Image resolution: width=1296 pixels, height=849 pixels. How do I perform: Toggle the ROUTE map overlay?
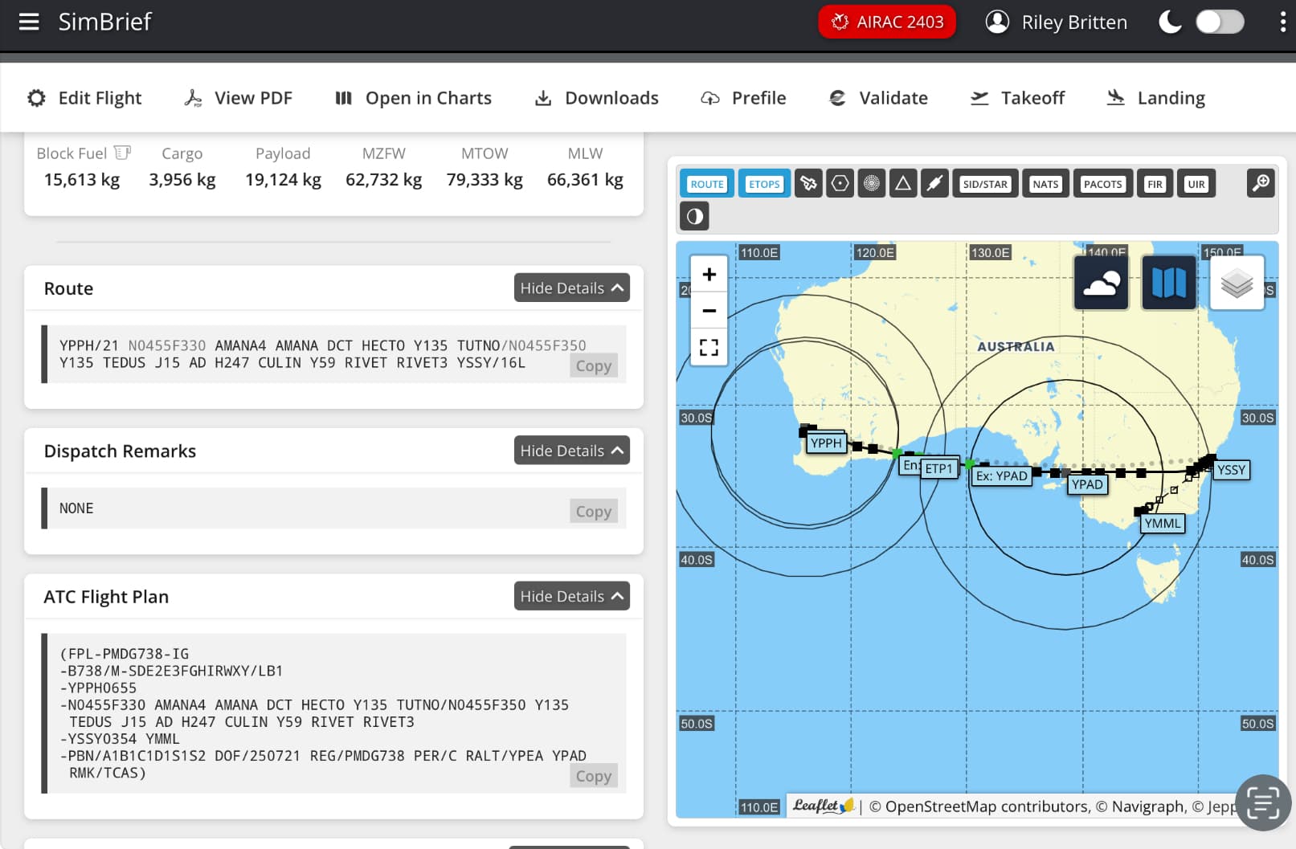tap(707, 184)
